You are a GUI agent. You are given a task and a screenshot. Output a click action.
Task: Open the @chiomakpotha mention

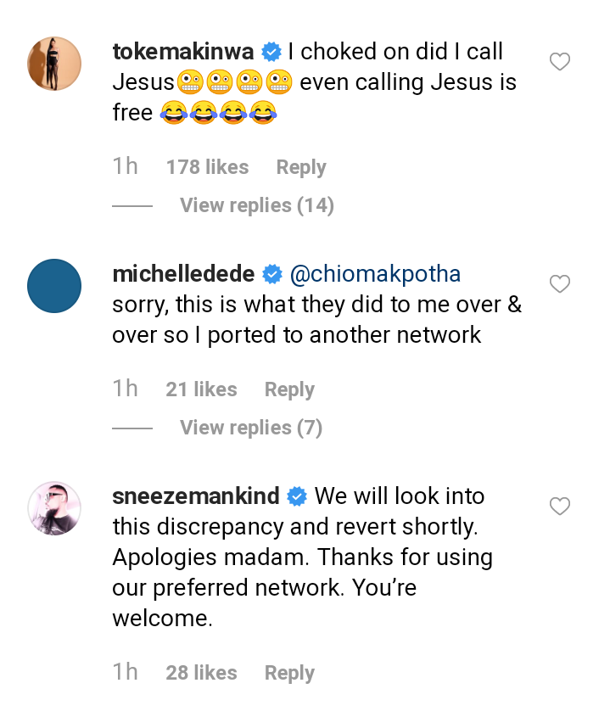(376, 275)
